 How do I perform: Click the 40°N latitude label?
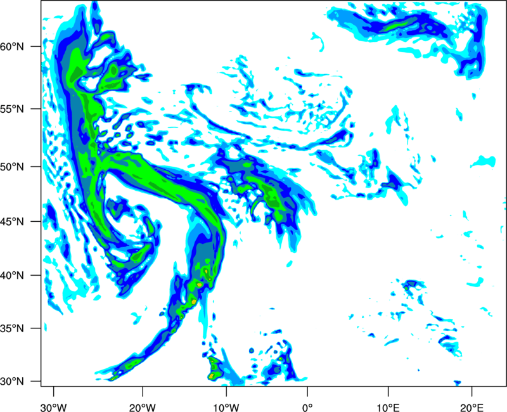(12, 276)
